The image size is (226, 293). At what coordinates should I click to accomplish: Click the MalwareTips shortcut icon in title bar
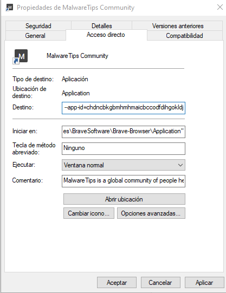click(x=9, y=8)
